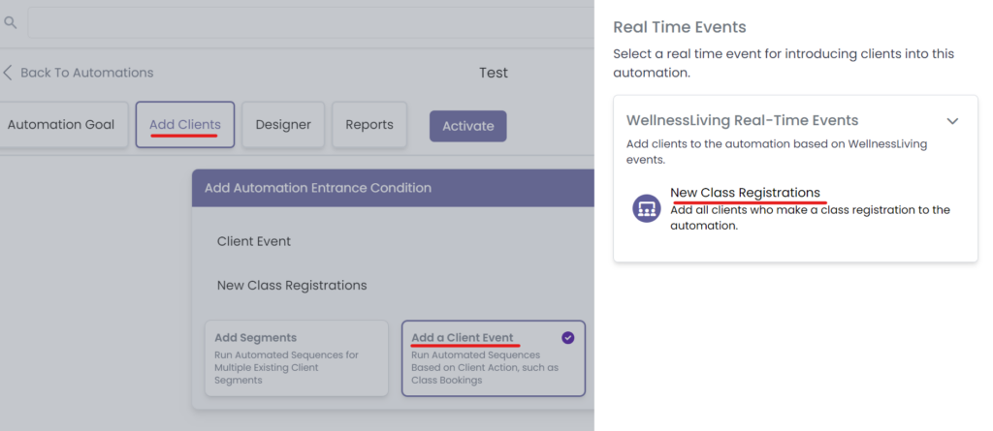Click the WellnessLiving Real-Time Events section title

(x=742, y=121)
